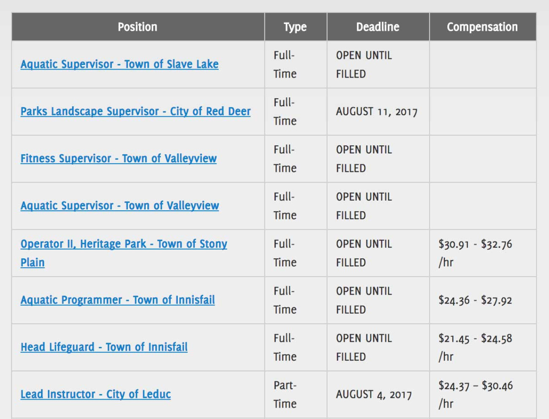Open Aquatic Supervisor - Town of Slave Lake posting
The width and height of the screenshot is (549, 419).
[120, 64]
